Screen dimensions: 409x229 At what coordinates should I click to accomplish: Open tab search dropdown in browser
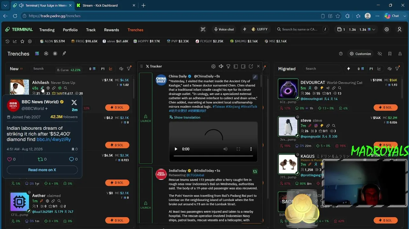click(5, 5)
